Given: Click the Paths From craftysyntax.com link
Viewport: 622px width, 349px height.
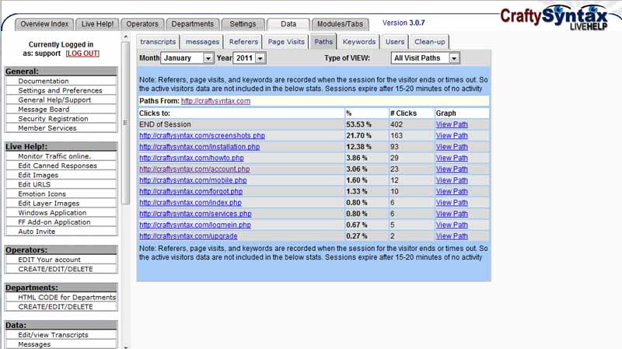Looking at the screenshot, I should click(215, 101).
